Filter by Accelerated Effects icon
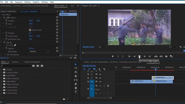Viewport: 185px width, 104px height. (34, 66)
